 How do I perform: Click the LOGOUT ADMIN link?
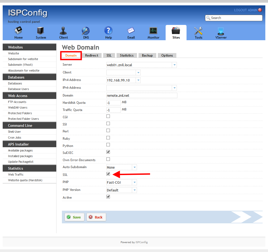[x=245, y=10]
